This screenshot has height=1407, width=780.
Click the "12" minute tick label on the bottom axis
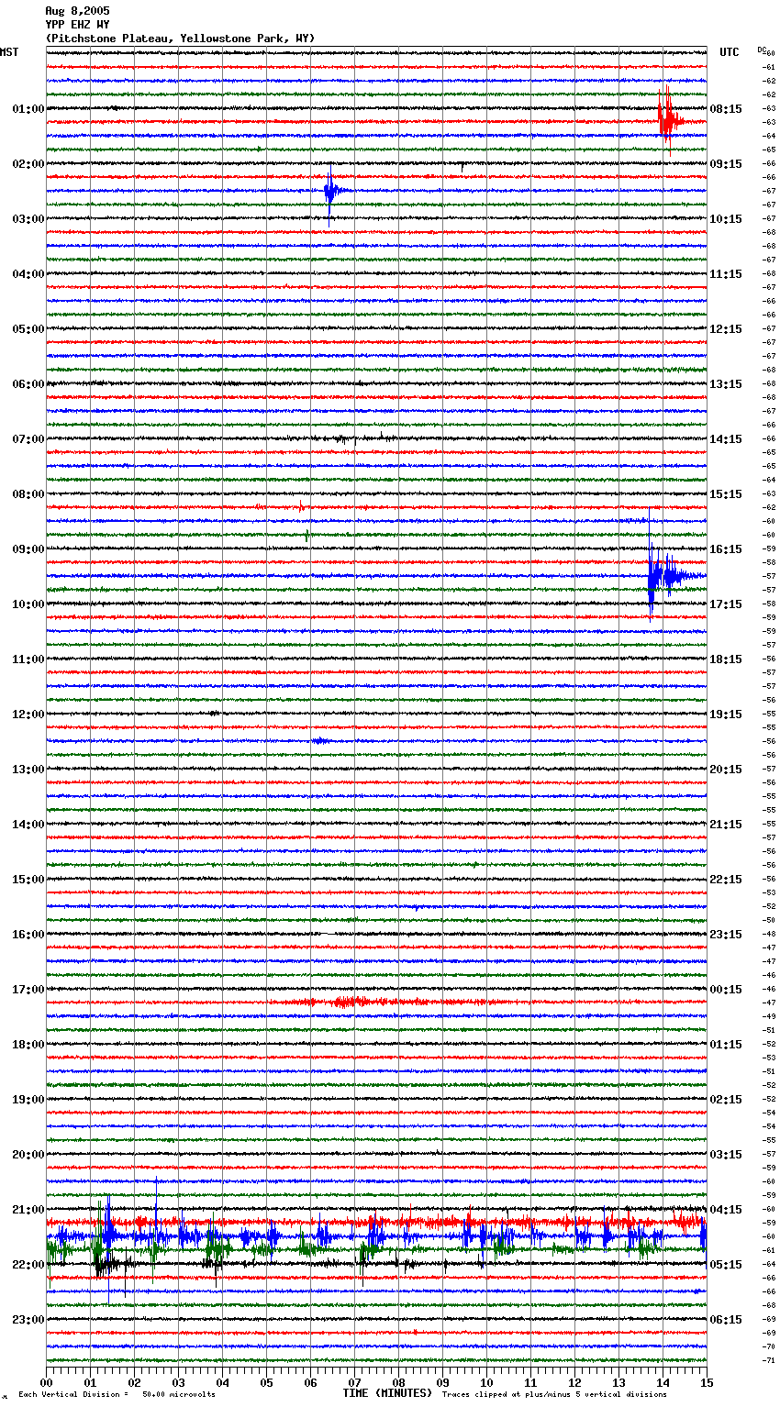575,1382
